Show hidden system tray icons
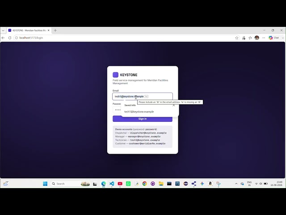Screen dimensions: 286x215 pos(236,184)
